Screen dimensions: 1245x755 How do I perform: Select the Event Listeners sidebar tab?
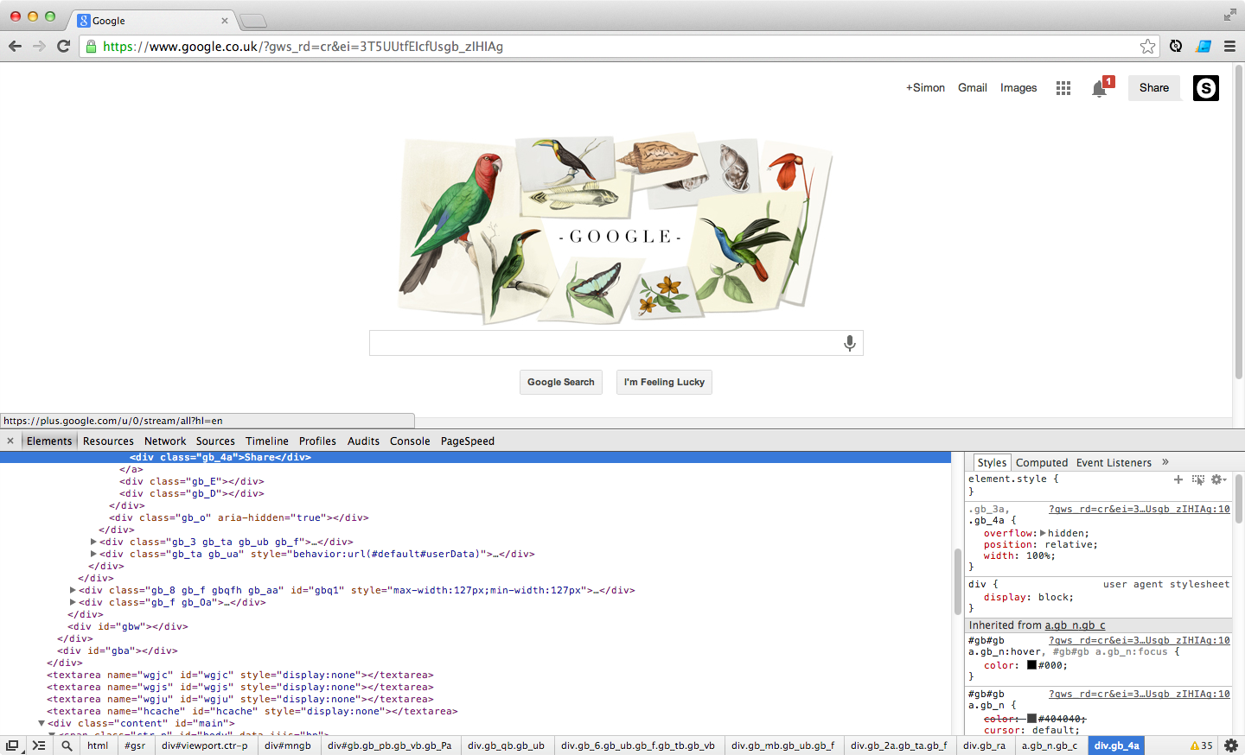[x=1114, y=462]
